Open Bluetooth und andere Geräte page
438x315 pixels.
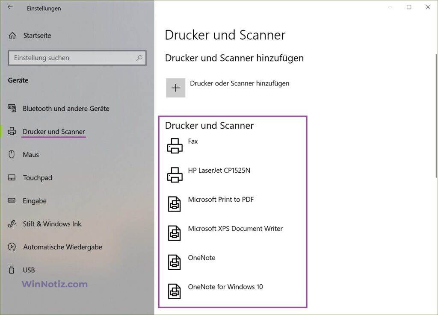point(66,109)
